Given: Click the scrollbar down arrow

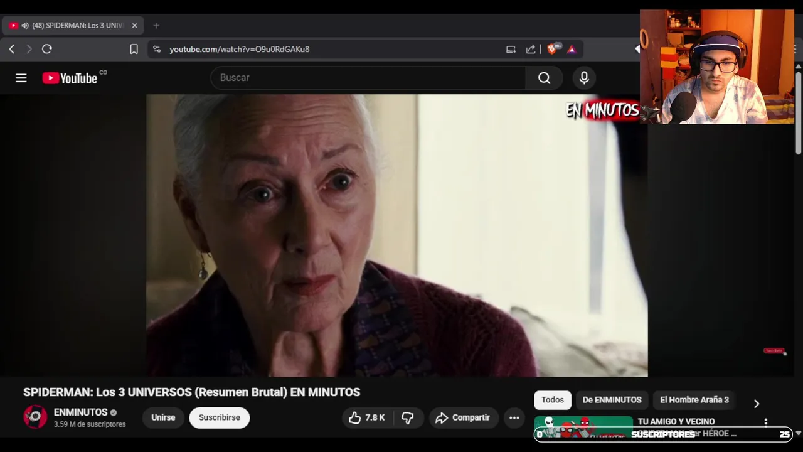Looking at the screenshot, I should (798, 433).
